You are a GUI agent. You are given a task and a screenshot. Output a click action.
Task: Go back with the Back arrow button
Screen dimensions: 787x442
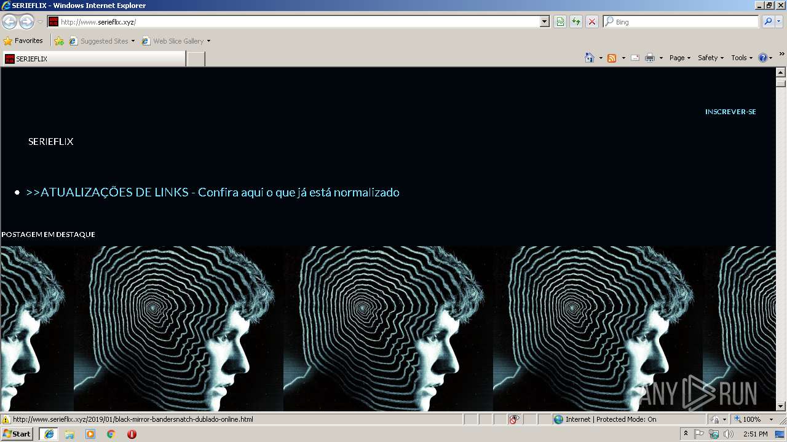9,21
